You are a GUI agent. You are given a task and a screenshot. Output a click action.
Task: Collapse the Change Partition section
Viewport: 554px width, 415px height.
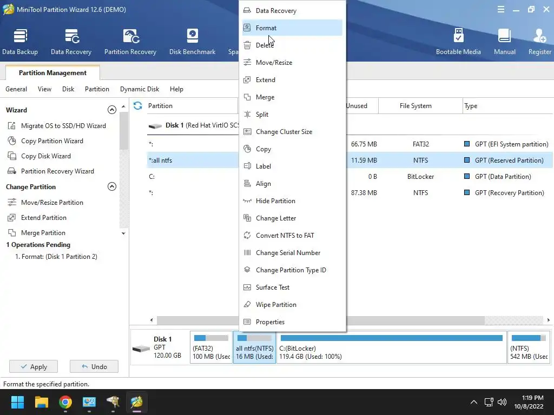click(111, 186)
